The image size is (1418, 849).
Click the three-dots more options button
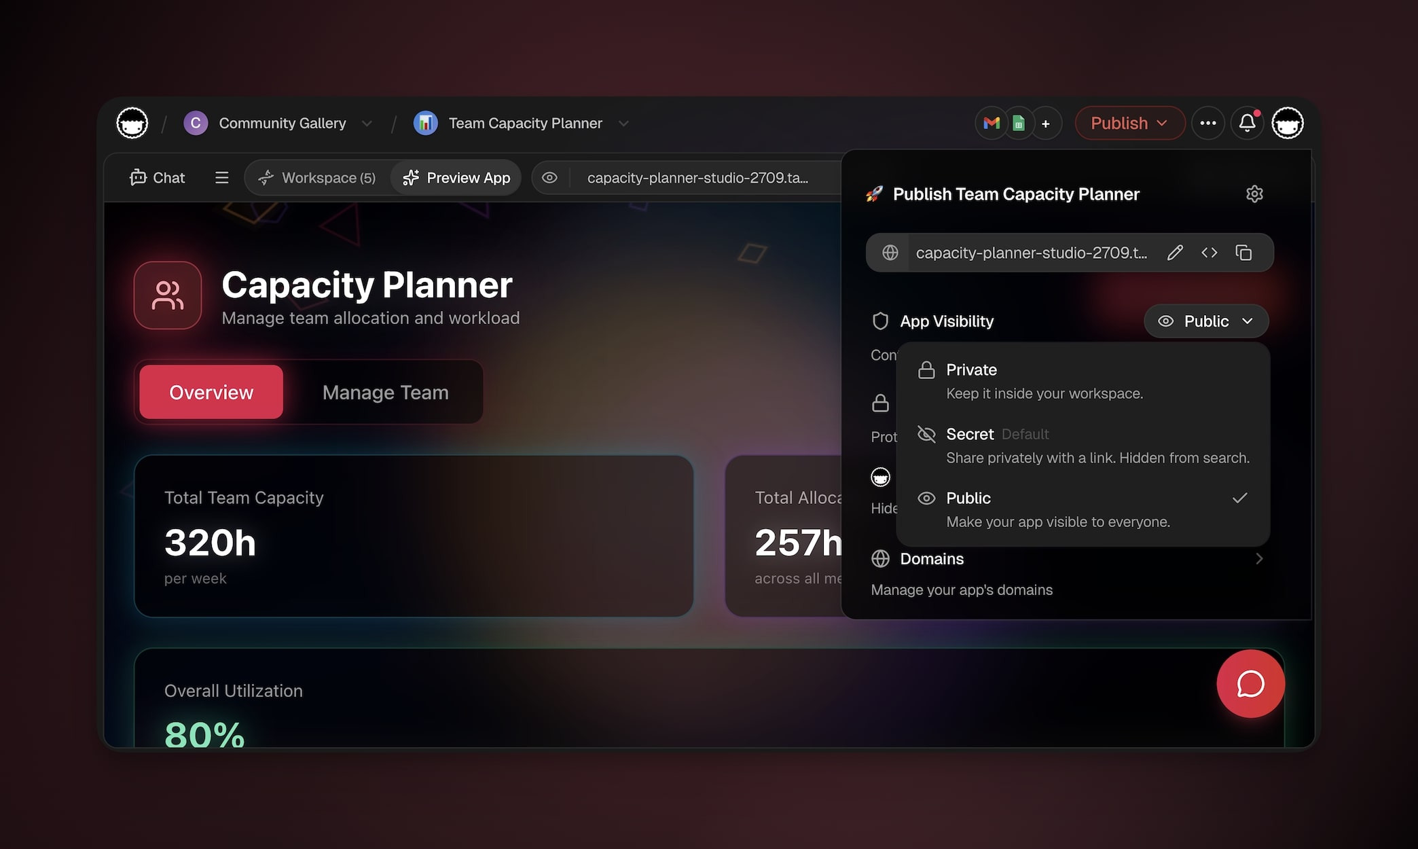pyautogui.click(x=1207, y=123)
